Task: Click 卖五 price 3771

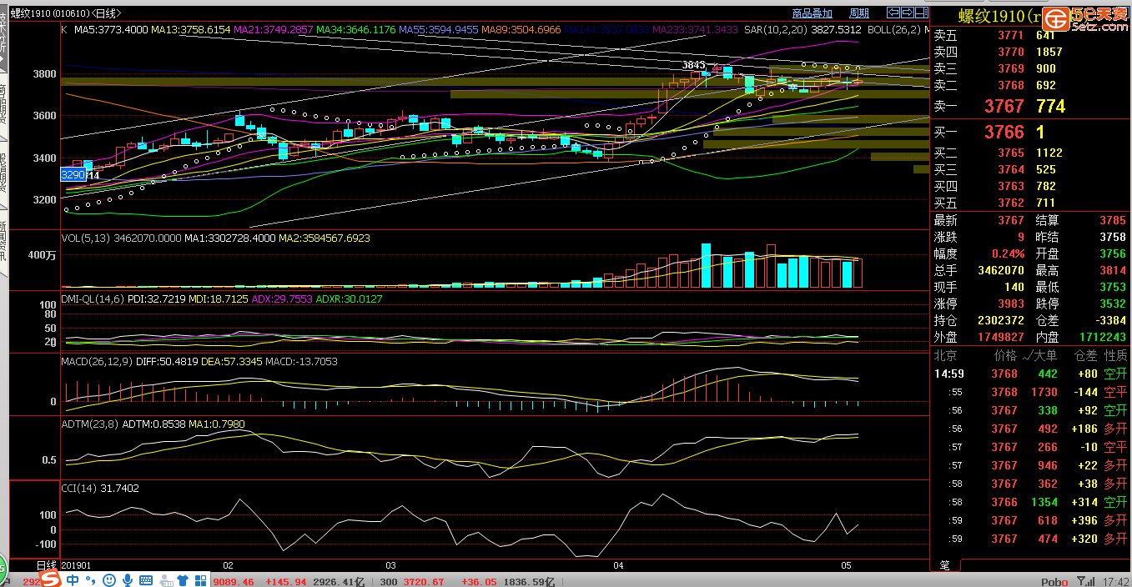Action: 1011,35
